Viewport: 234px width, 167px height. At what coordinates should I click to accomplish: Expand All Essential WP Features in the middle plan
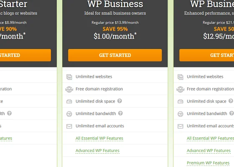(x=99, y=138)
